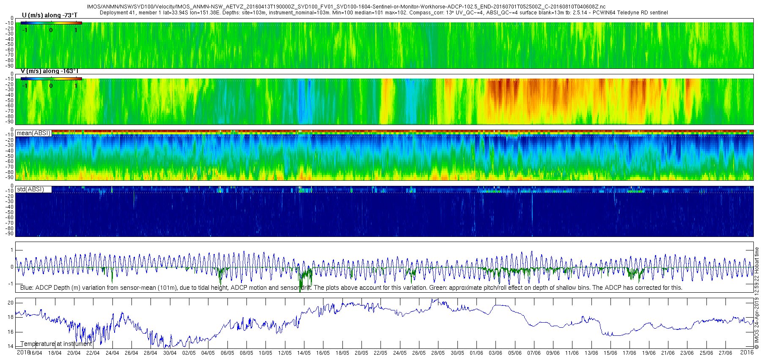Click the Deployment 41 metadata line
Screen dimensions: 761x359
383,13
